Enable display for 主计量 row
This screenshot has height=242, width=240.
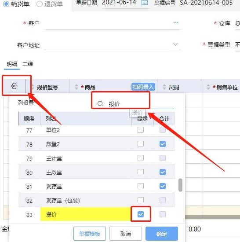(141, 158)
